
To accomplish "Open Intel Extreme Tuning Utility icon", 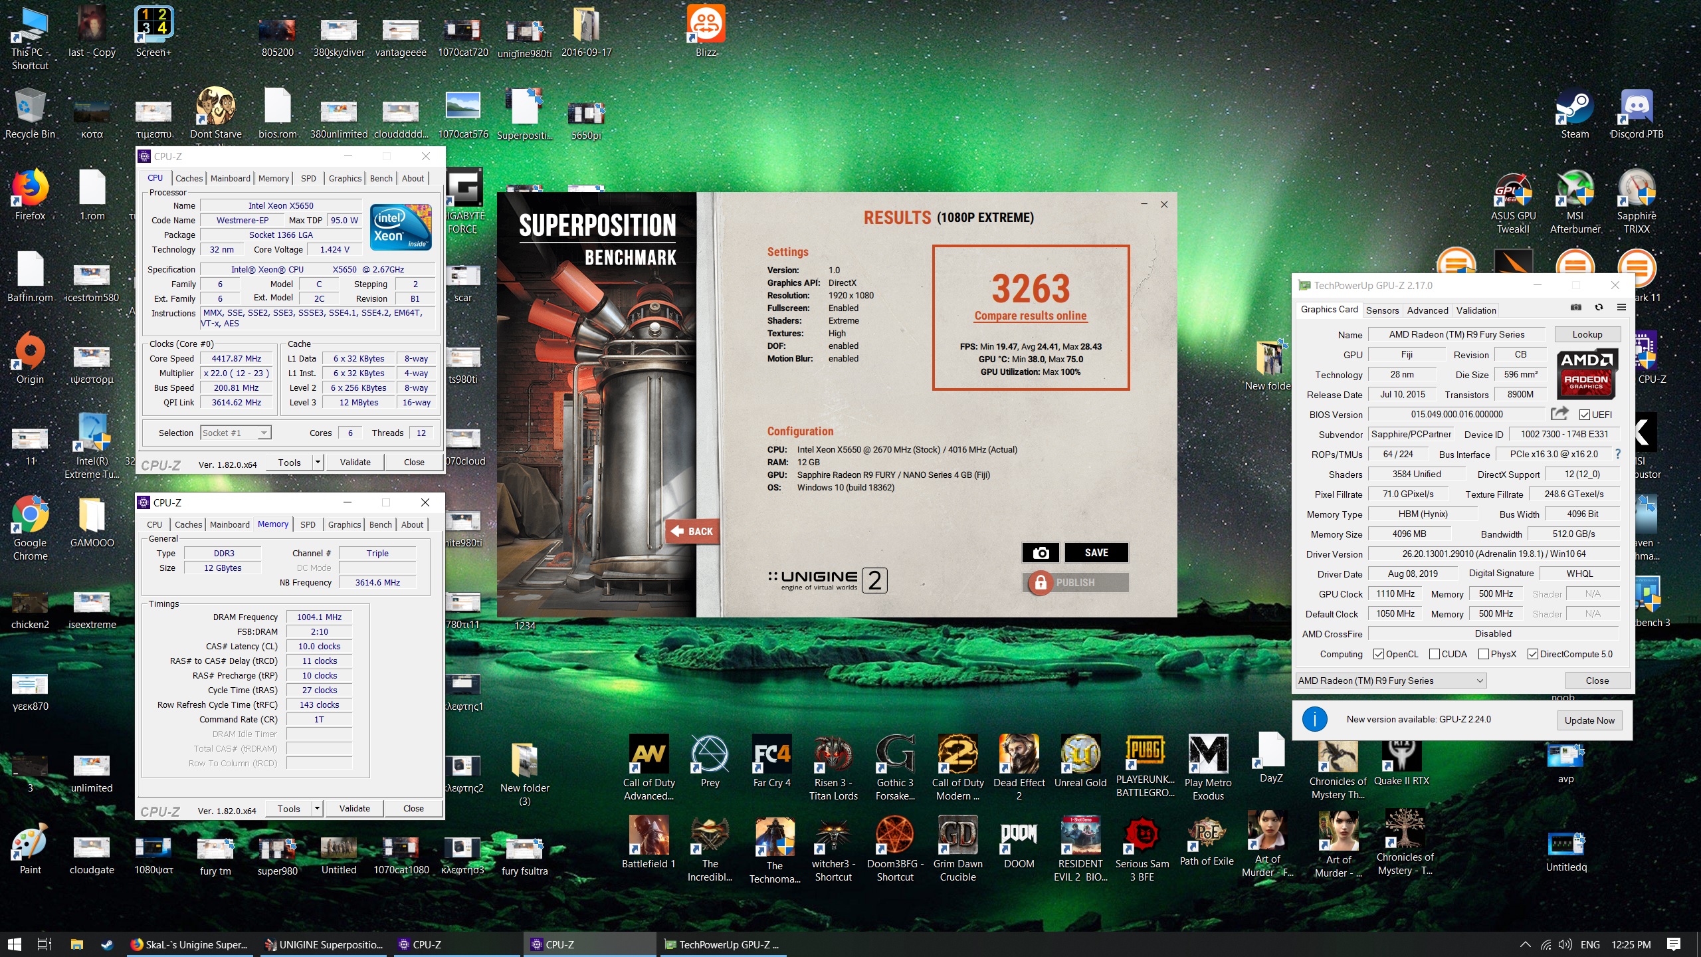I will 92,446.
